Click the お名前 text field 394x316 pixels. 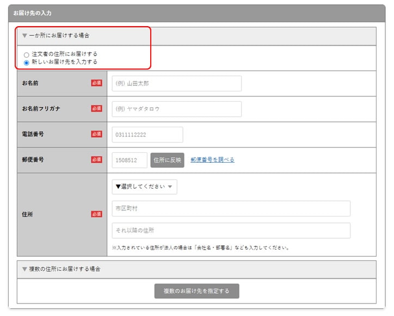pyautogui.click(x=176, y=84)
